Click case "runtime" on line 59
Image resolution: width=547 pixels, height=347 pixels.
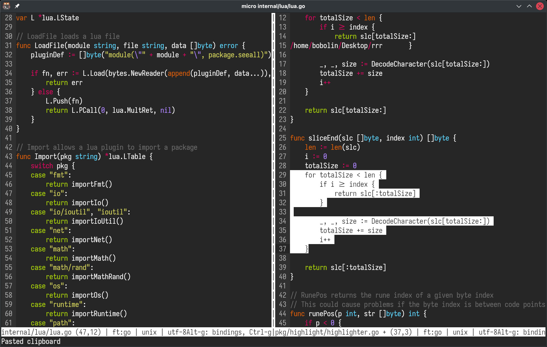coord(59,304)
